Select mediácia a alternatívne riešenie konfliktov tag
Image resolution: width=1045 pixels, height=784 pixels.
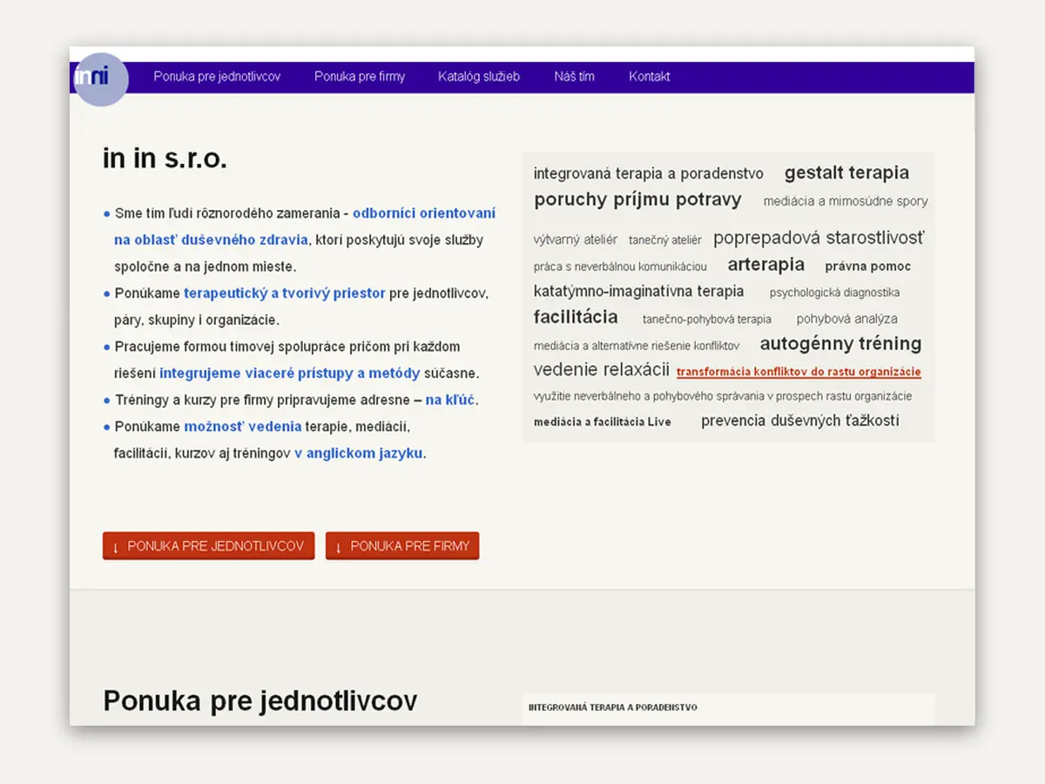tap(637, 346)
